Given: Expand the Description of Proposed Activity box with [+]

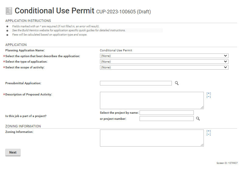Looking at the screenshot, I should [x=209, y=93].
